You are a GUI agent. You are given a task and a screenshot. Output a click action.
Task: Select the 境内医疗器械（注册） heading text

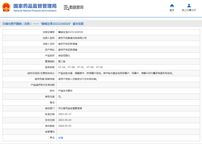18,24
